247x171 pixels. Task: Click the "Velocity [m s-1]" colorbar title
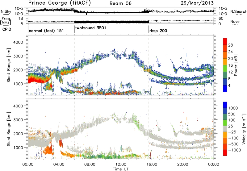pyautogui.click(x=244, y=129)
